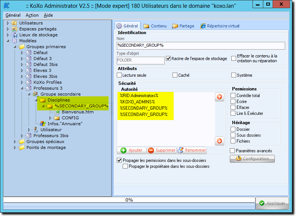Switch to the Partage tab
This screenshot has width=296, height=216.
tap(183, 26)
